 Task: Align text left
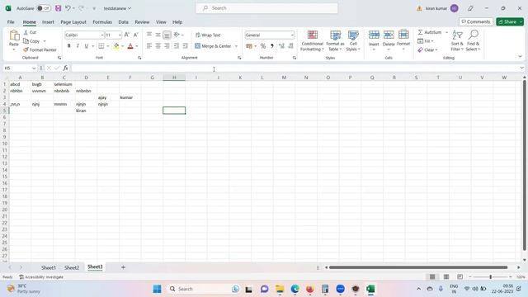coord(149,46)
